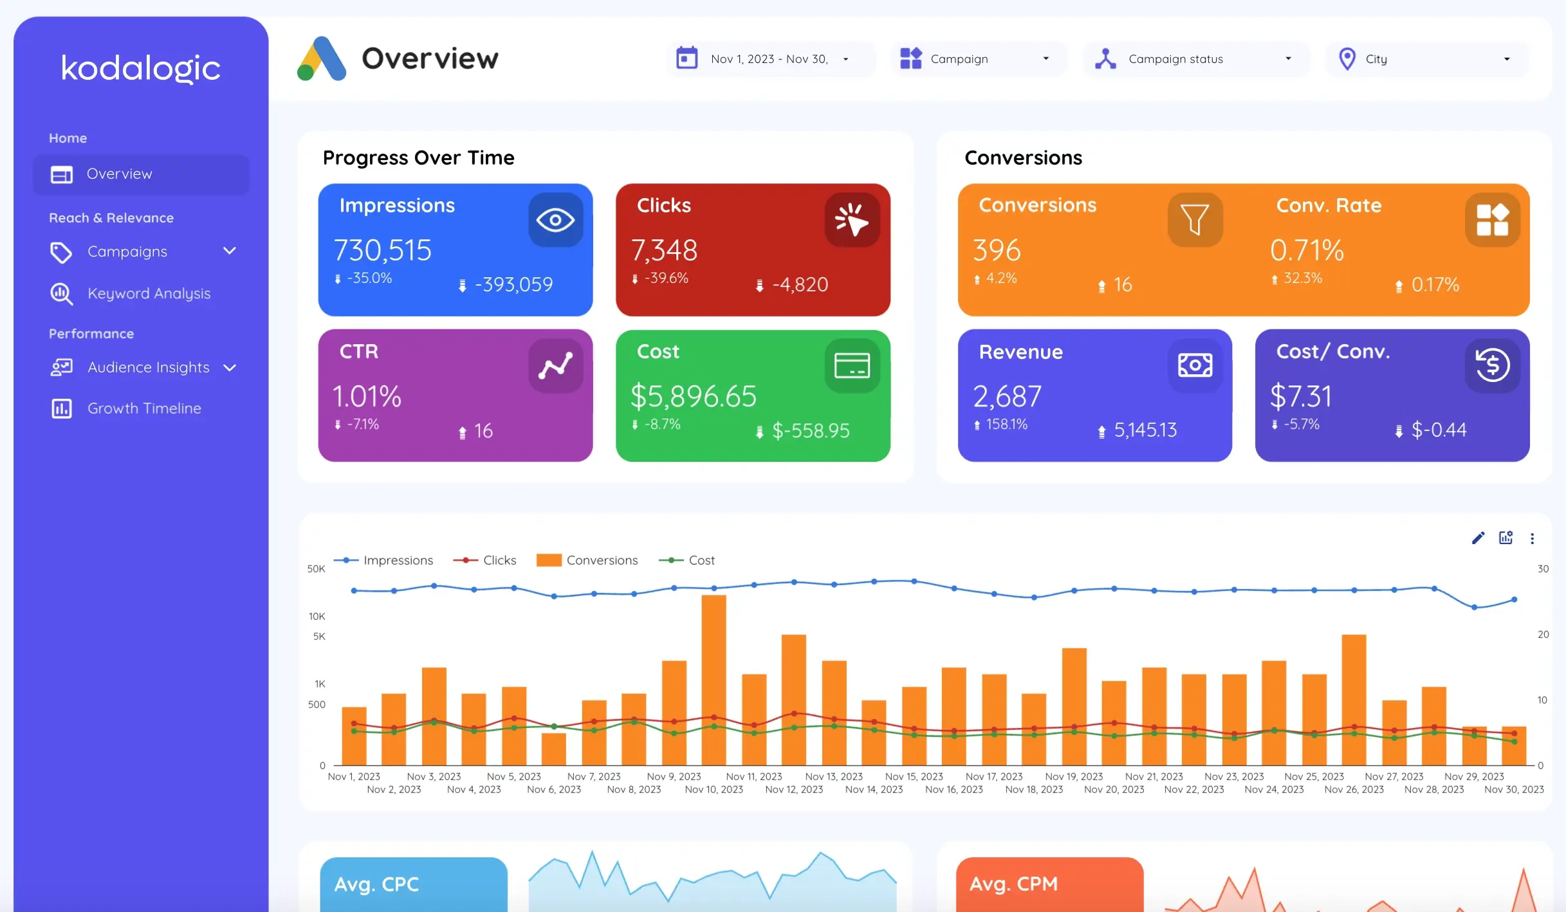Click the Avg. CPM card
The image size is (1566, 912).
point(1049,884)
